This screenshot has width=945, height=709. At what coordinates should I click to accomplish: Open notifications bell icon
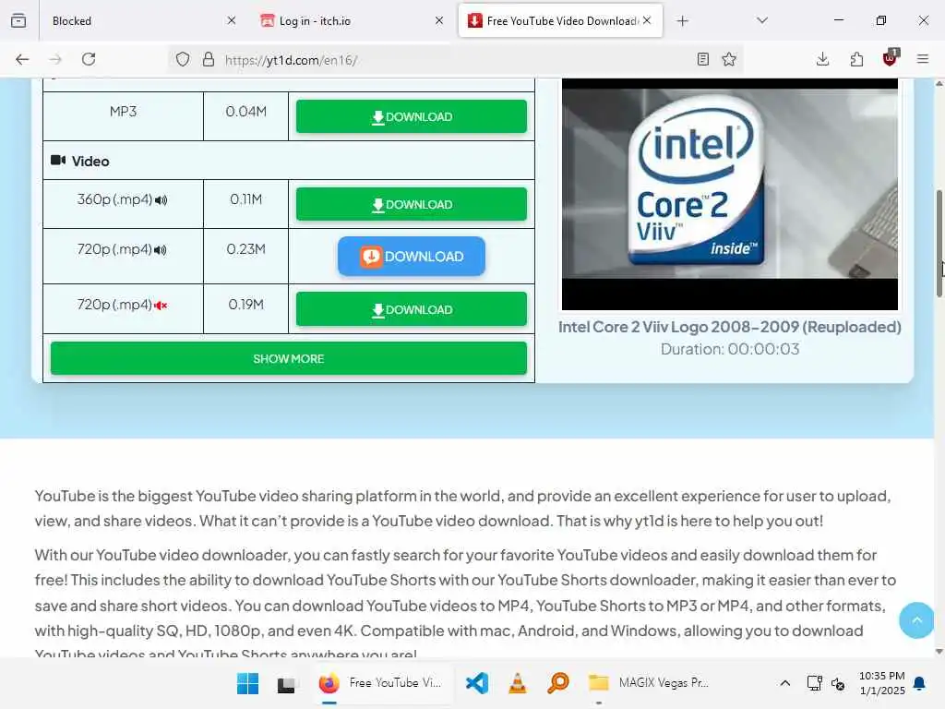click(919, 683)
